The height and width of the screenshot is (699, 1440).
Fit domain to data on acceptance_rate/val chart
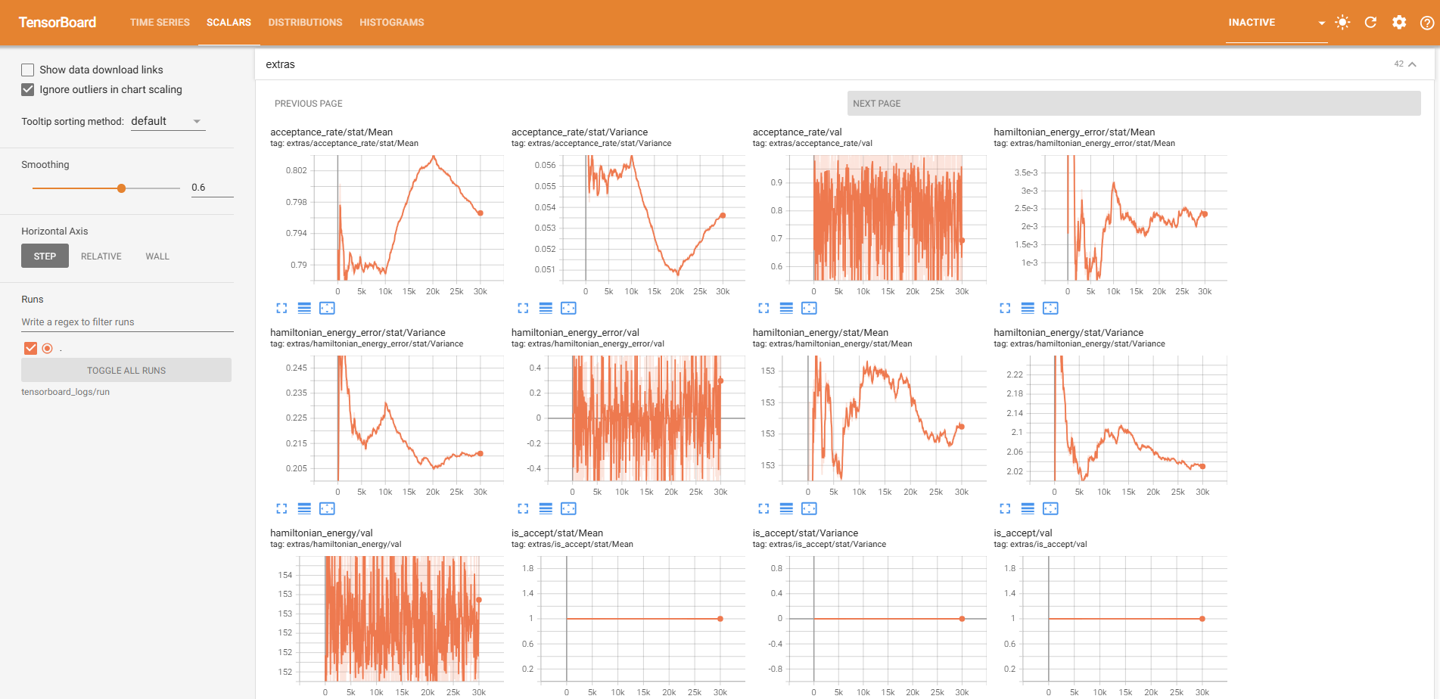tap(809, 308)
